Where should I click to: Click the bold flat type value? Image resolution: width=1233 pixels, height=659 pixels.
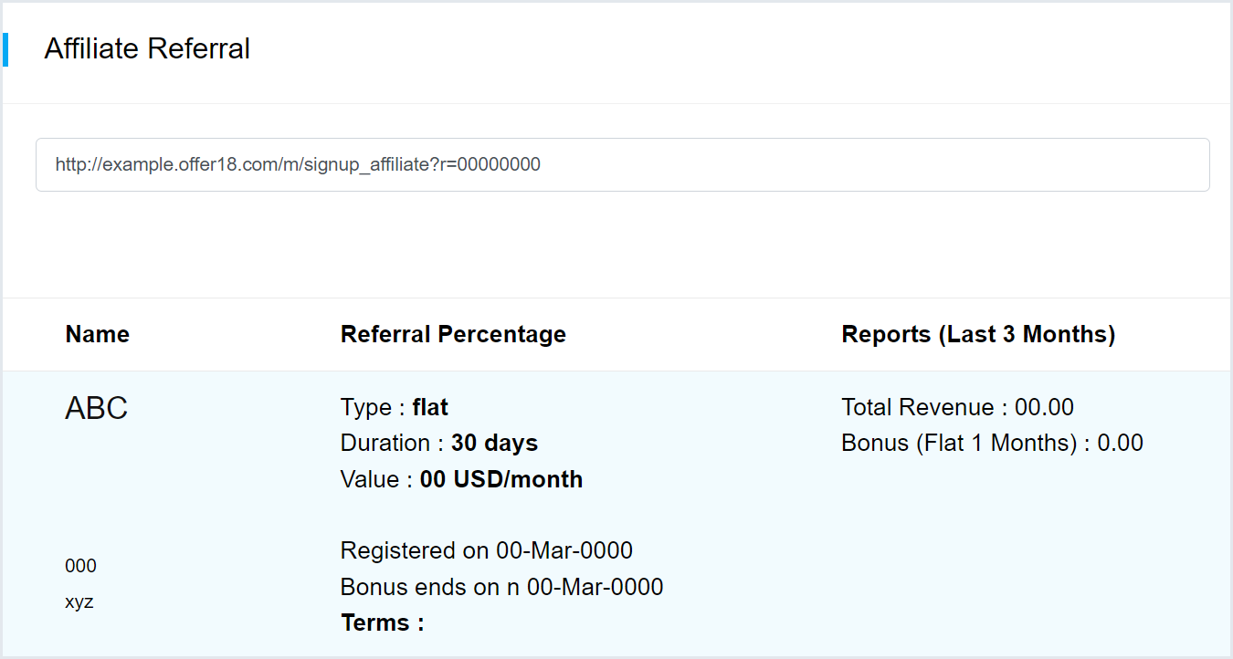pos(430,407)
